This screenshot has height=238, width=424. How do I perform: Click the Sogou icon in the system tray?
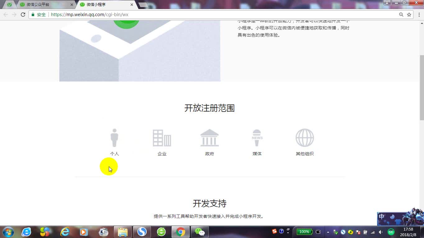click(x=274, y=231)
